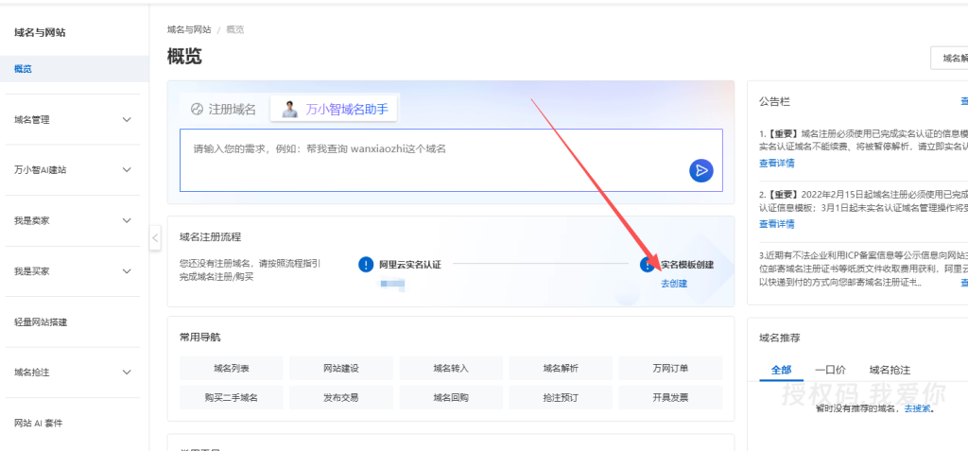Click the domain requirement input box
The height and width of the screenshot is (451, 968).
click(x=451, y=161)
